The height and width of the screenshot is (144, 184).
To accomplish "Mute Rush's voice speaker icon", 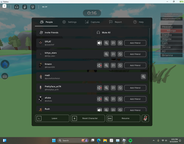I will pyautogui.click(x=99, y=110).
